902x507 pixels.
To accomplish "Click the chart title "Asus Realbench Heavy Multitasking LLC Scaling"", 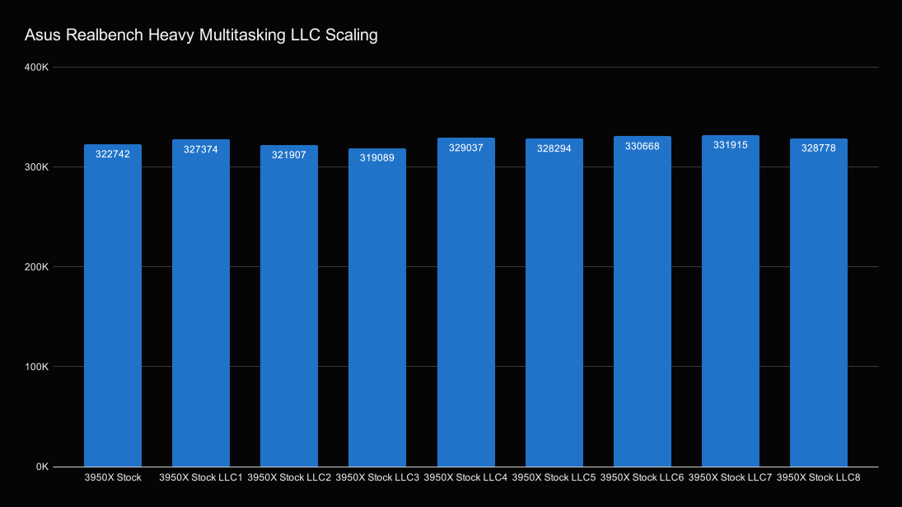I will [201, 35].
